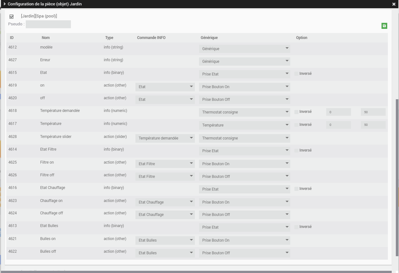Click the Pseudo input field

coord(48,24)
